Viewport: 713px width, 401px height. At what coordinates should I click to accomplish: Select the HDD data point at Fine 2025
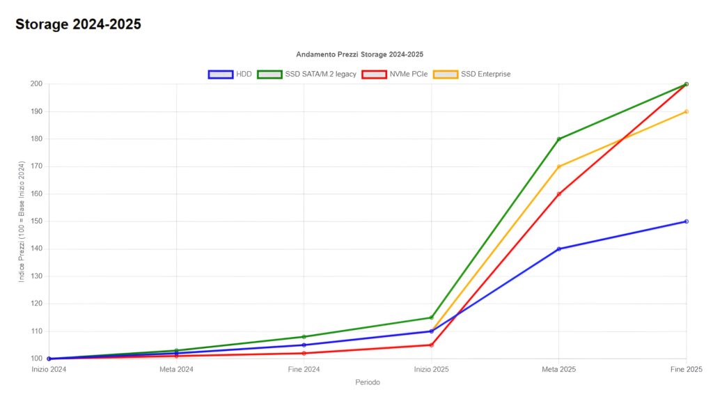coord(687,221)
